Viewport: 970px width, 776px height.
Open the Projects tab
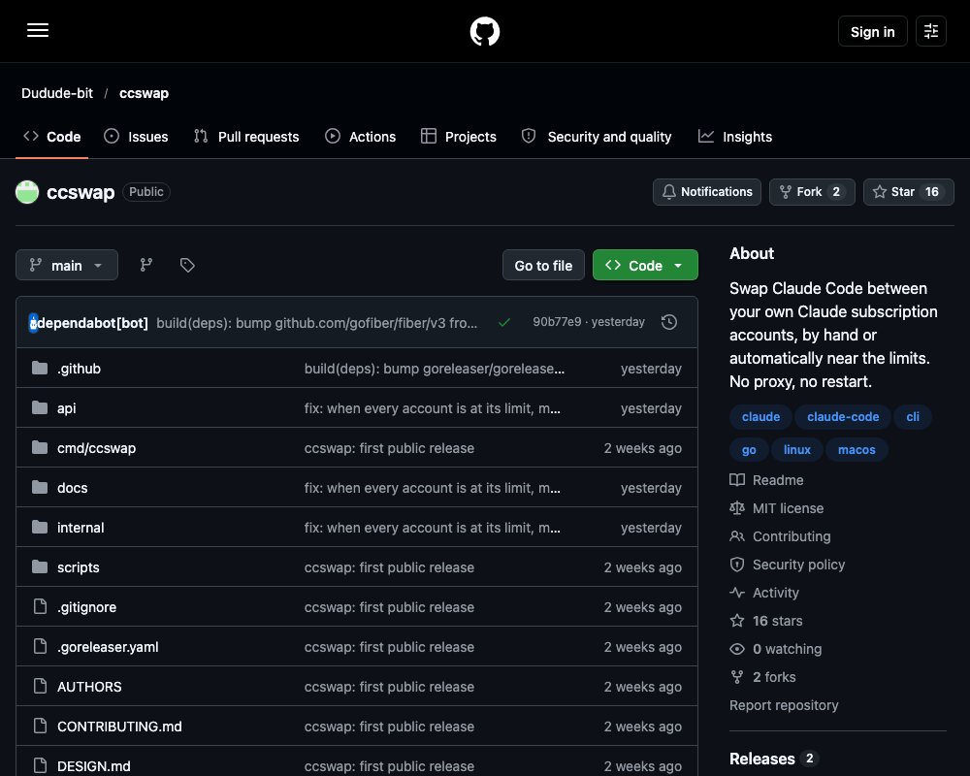coord(459,137)
